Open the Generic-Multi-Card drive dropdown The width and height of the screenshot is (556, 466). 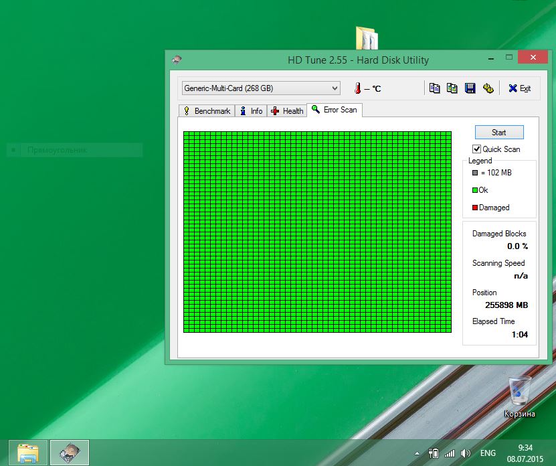click(x=261, y=88)
